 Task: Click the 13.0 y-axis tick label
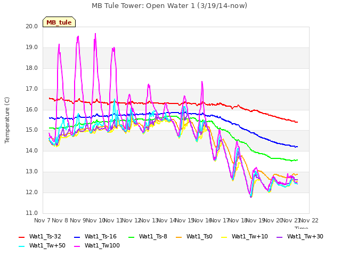(32, 172)
